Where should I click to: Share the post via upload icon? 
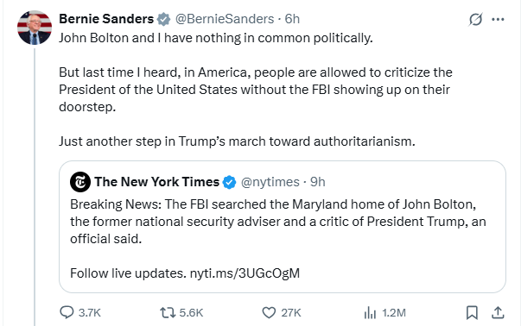click(x=498, y=312)
